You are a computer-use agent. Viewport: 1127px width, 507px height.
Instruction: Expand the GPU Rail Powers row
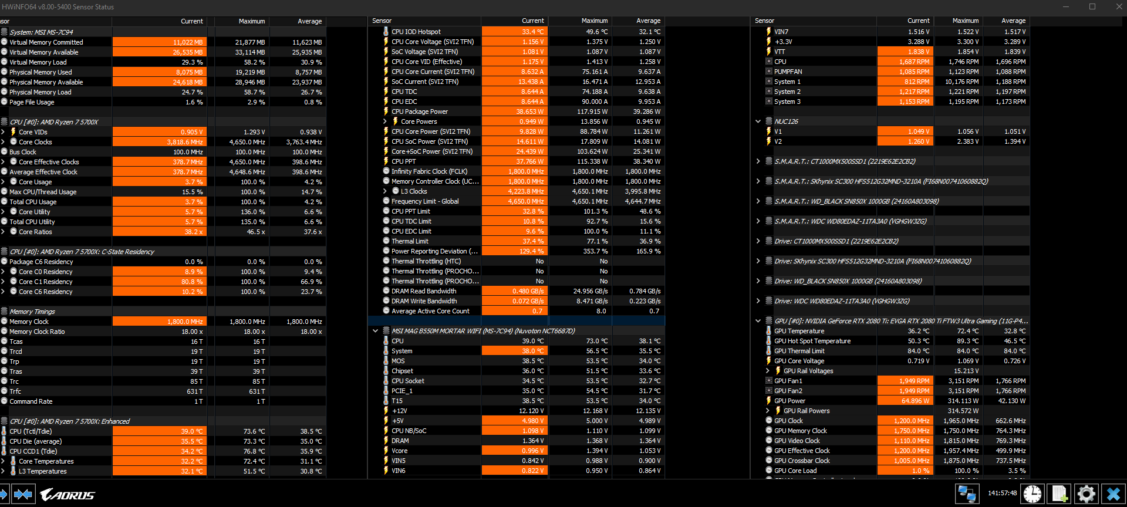[768, 411]
